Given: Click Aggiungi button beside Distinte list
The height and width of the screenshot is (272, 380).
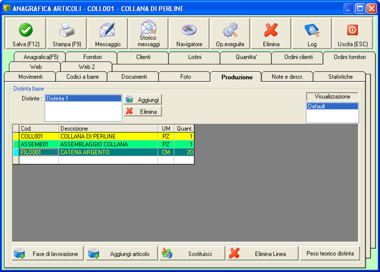Looking at the screenshot, I should 143,100.
